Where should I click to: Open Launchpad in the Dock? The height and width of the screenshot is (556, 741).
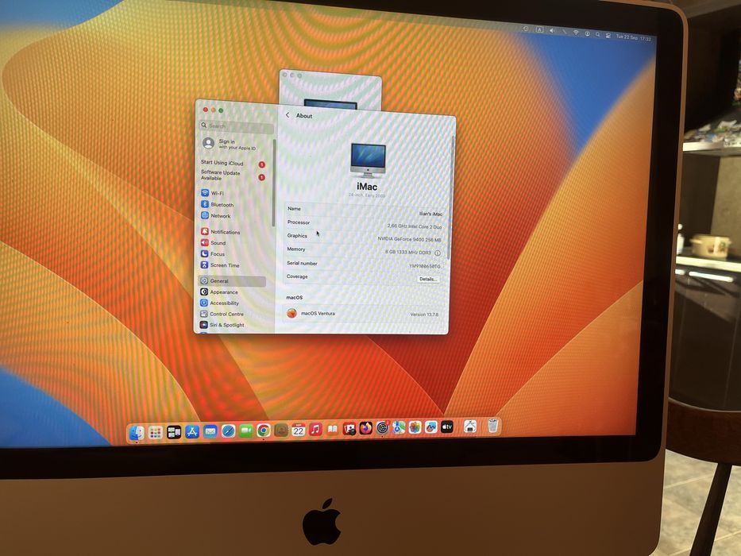(156, 433)
